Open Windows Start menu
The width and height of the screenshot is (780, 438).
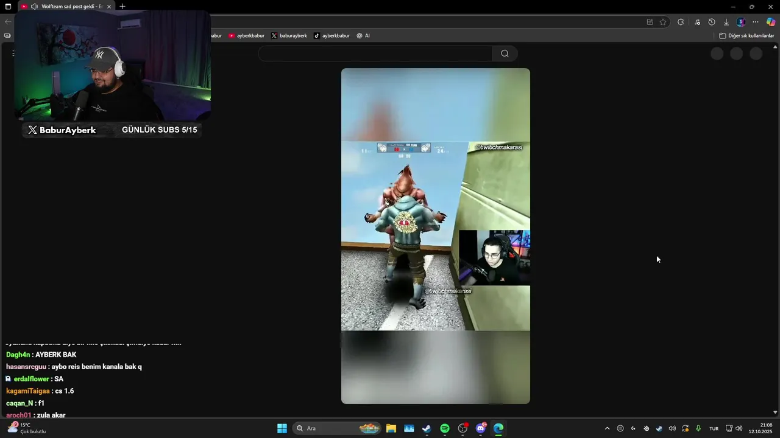pyautogui.click(x=282, y=428)
